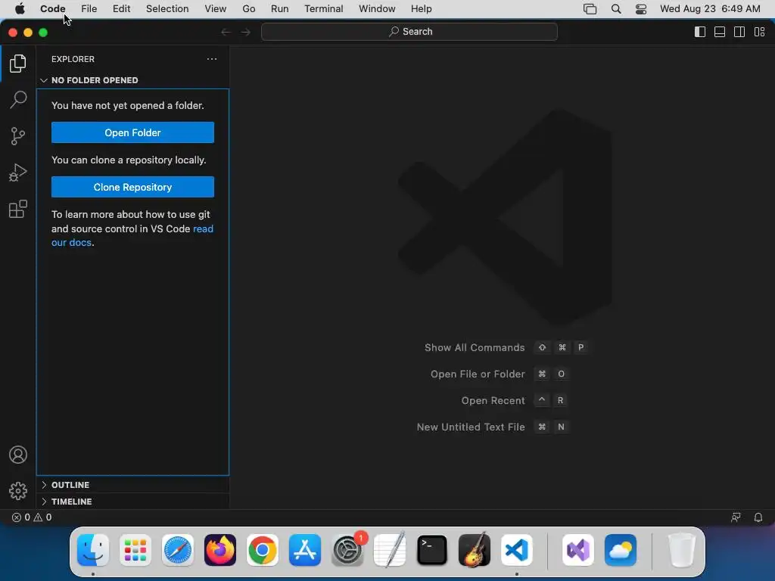
Task: Launch Google Chrome from the Dock
Action: click(x=263, y=550)
